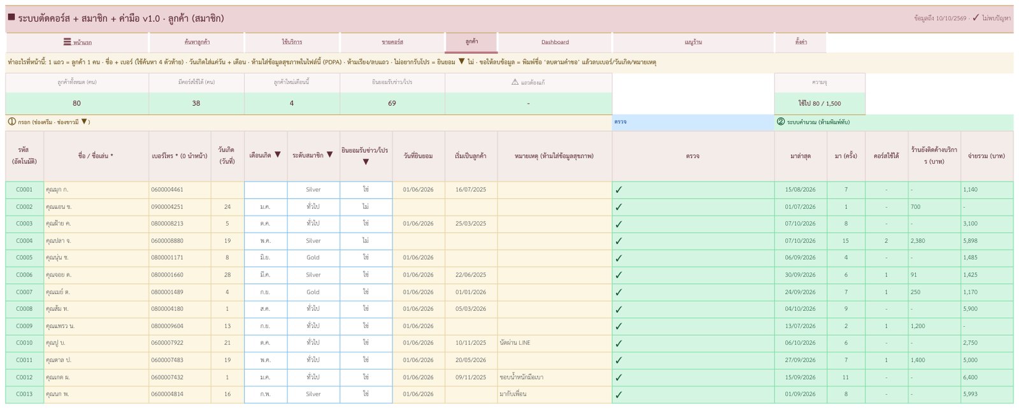Click the dark square icon before the title
1019x409 pixels.
click(11, 17)
